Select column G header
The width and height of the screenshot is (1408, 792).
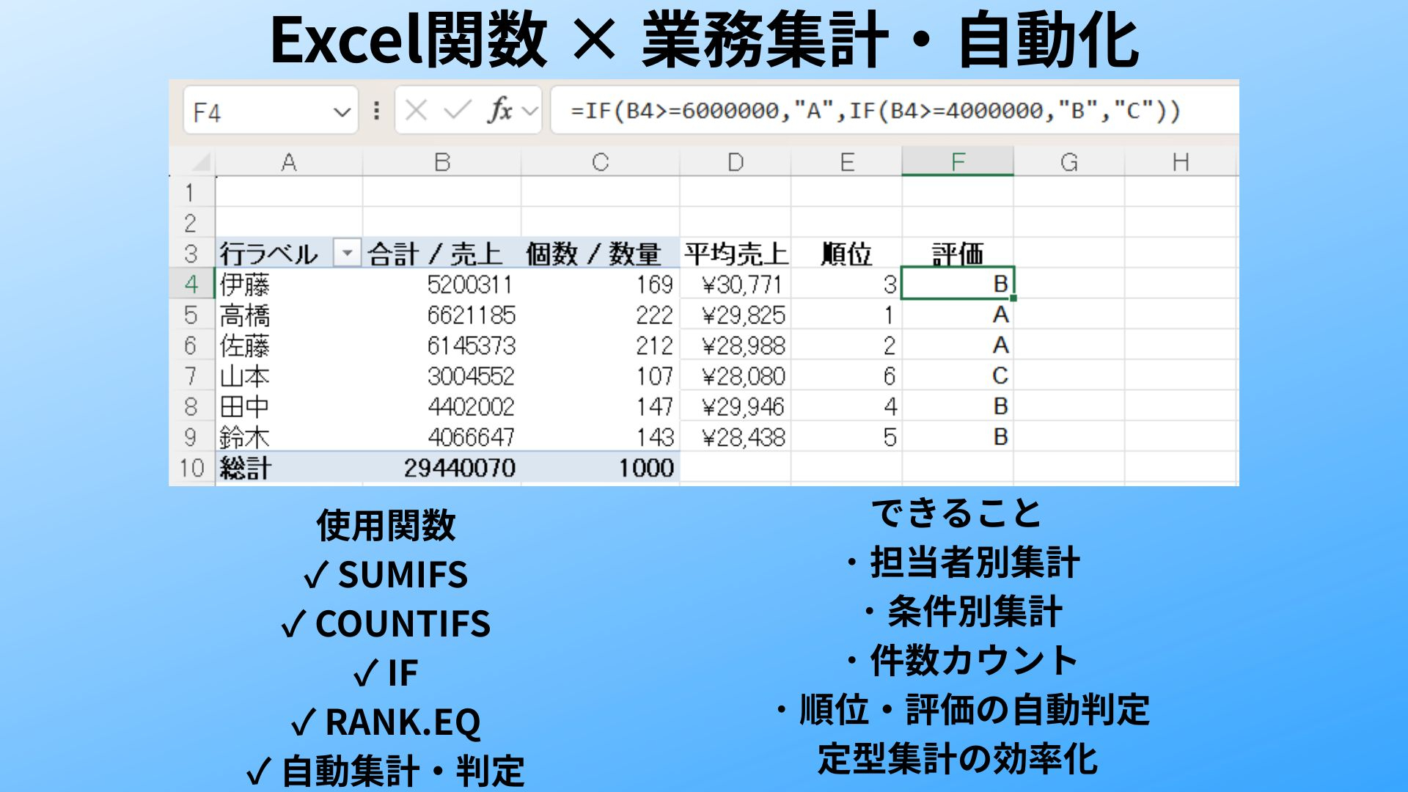(x=1069, y=162)
